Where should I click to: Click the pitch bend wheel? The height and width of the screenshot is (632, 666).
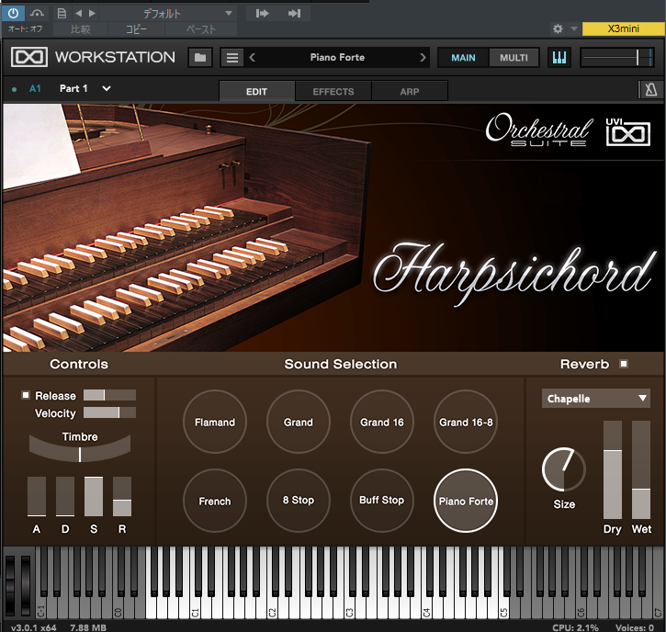point(10,585)
